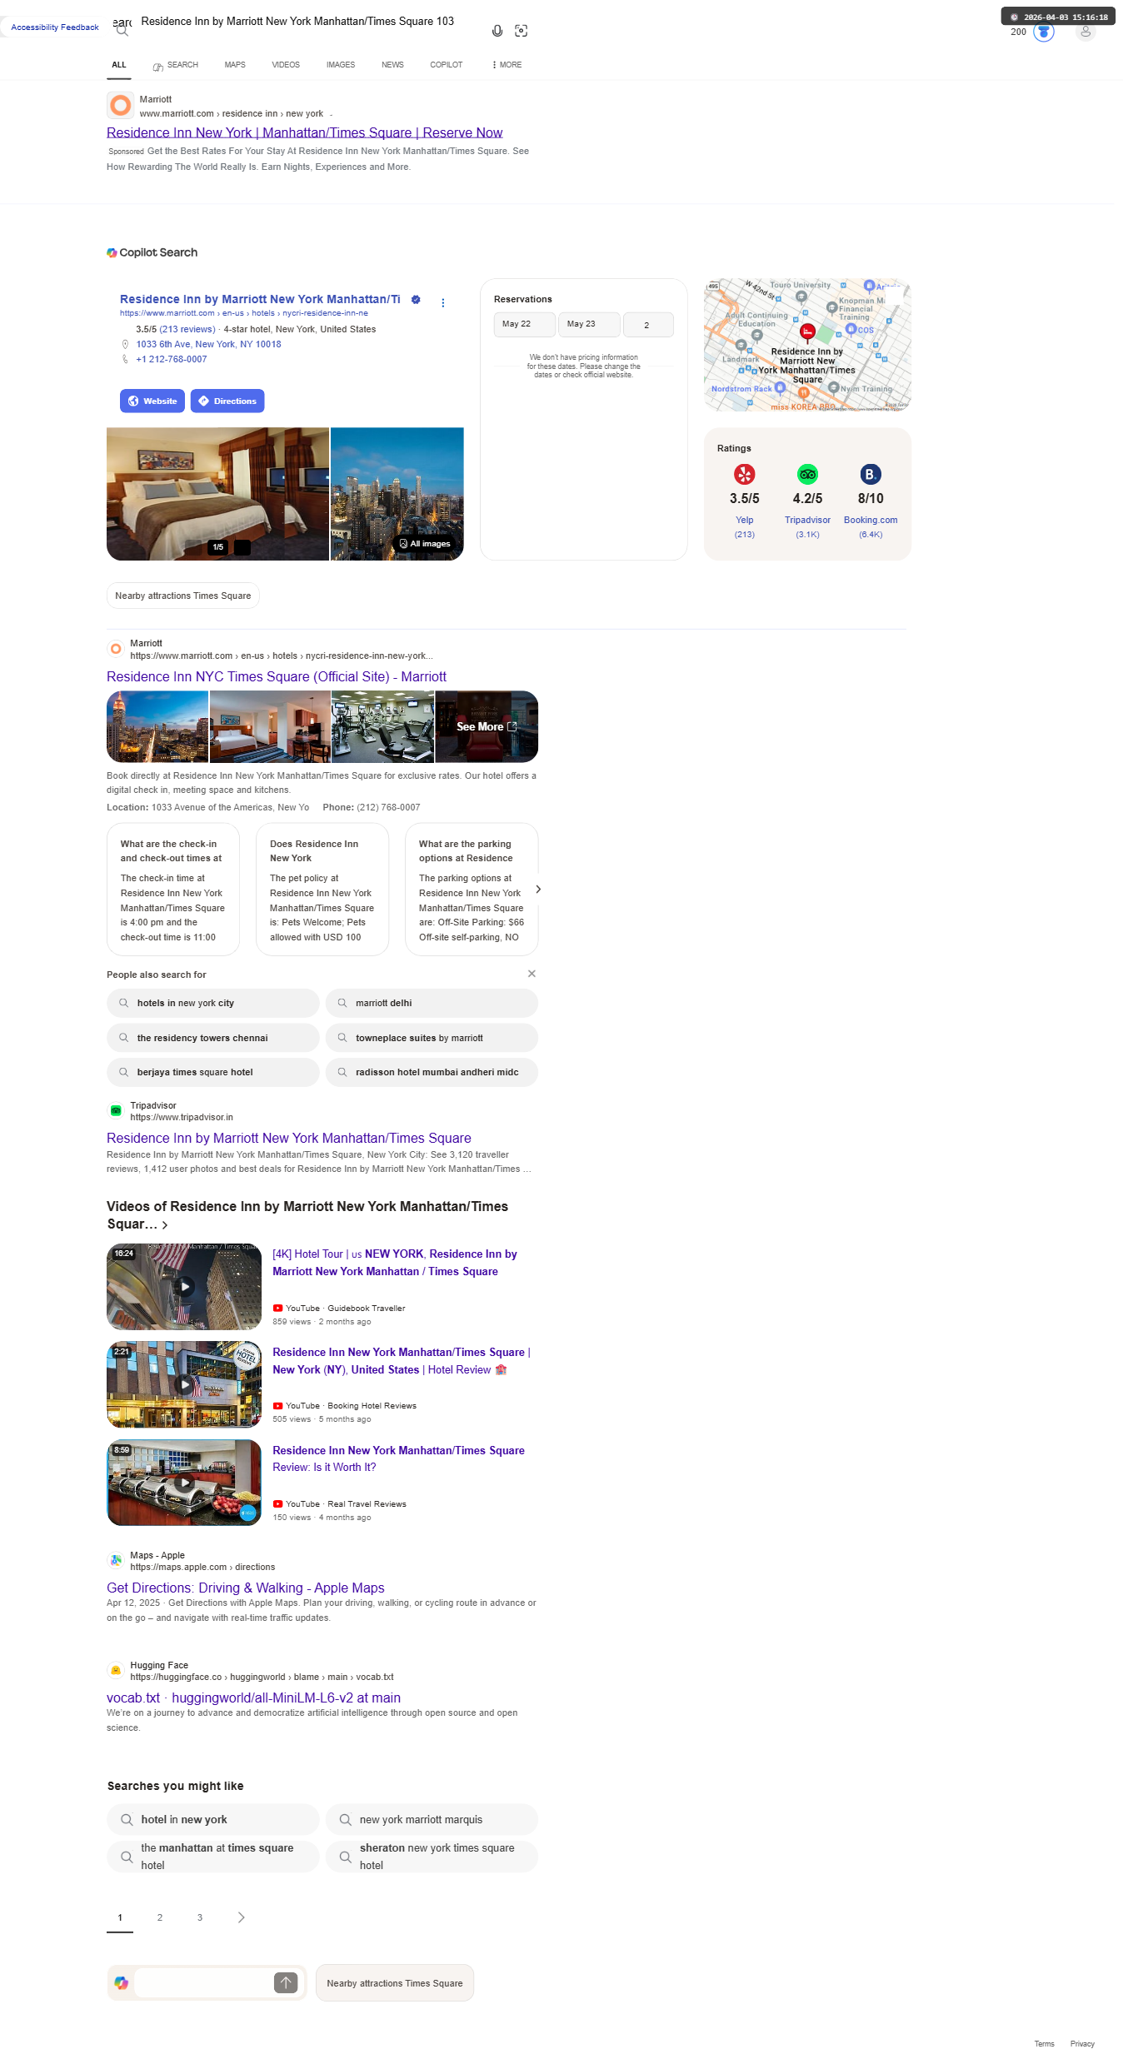Image resolution: width=1123 pixels, height=2049 pixels.
Task: Switch to the NEWS tab
Action: 392,65
